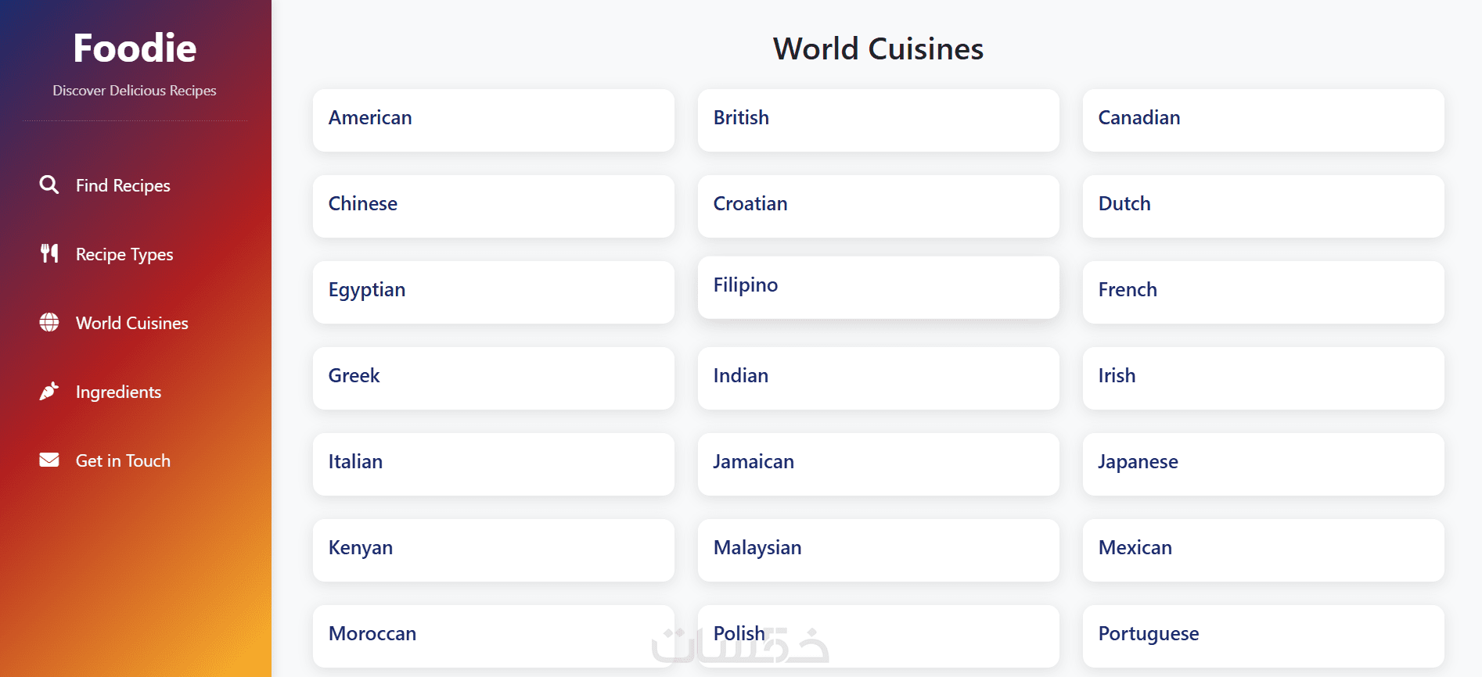
Task: Select Get in Touch menu entry
Action: click(123, 460)
